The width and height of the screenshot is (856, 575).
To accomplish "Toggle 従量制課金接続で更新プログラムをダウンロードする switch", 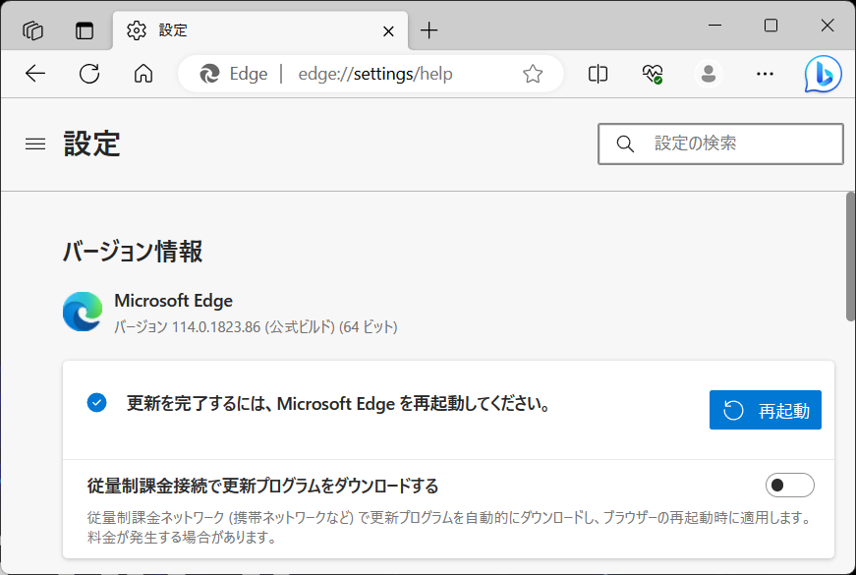I will tap(792, 485).
